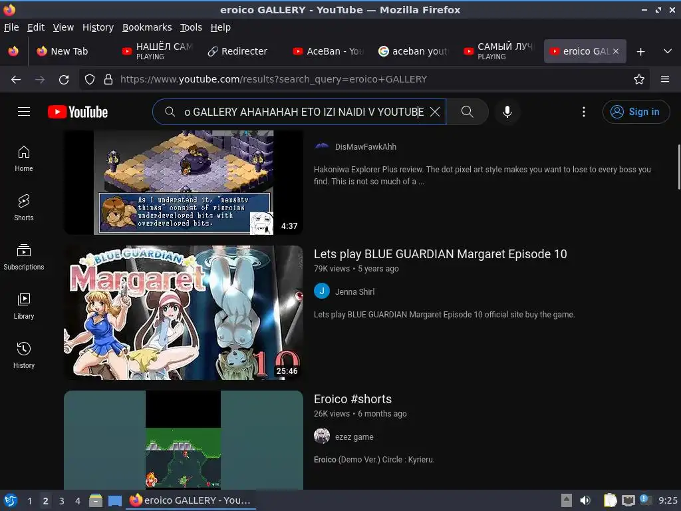Switch to Redirecter tab

tap(242, 51)
